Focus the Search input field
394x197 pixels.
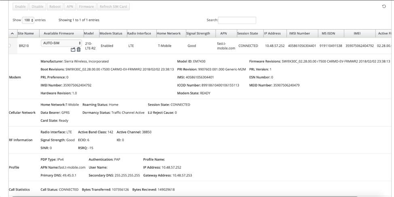coord(237,20)
